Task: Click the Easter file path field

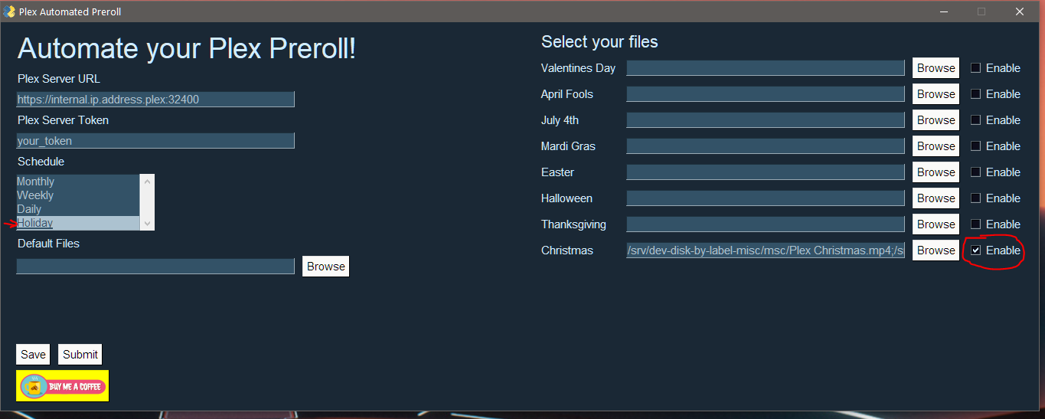Action: click(766, 172)
